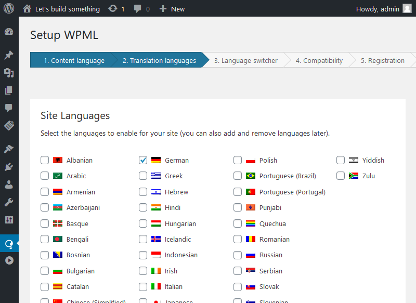Tick the Arabic checkbox
416x303 pixels.
45,176
